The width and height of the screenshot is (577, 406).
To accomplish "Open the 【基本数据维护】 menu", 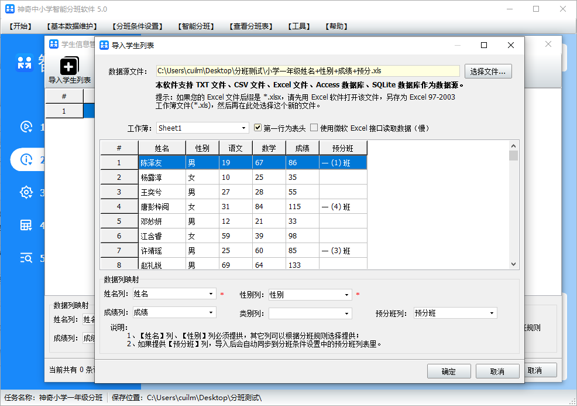I will 72,26.
